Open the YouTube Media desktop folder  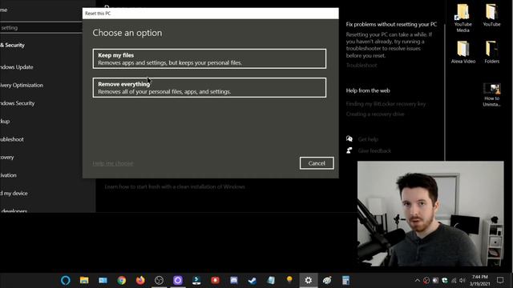coord(463,18)
